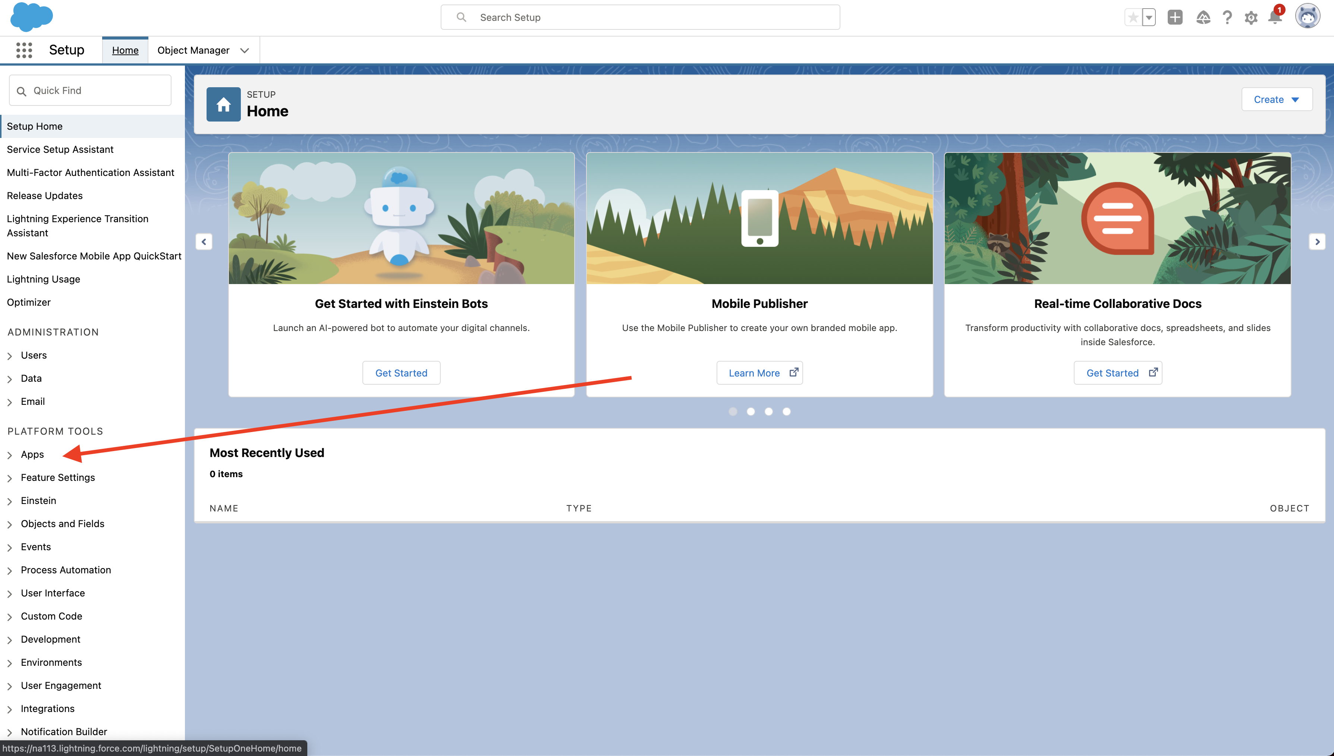The image size is (1334, 756).
Task: Go to previous carousel slide
Action: (204, 242)
